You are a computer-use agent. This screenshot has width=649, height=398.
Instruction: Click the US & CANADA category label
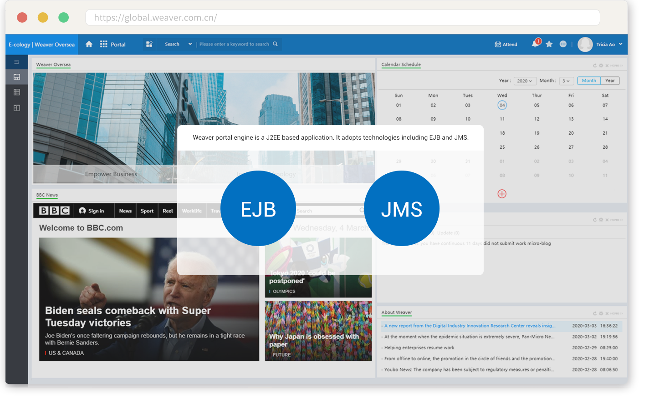[66, 353]
